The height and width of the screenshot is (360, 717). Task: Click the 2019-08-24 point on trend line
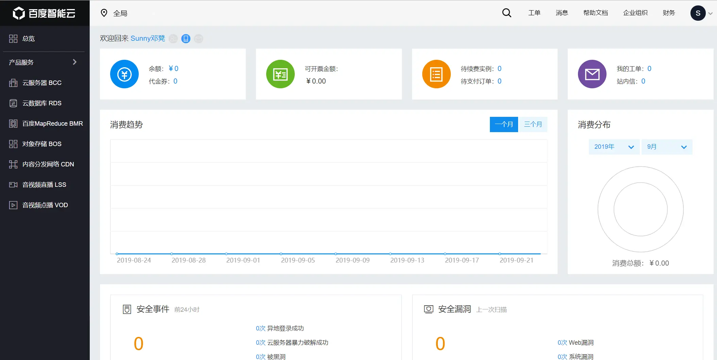117,254
